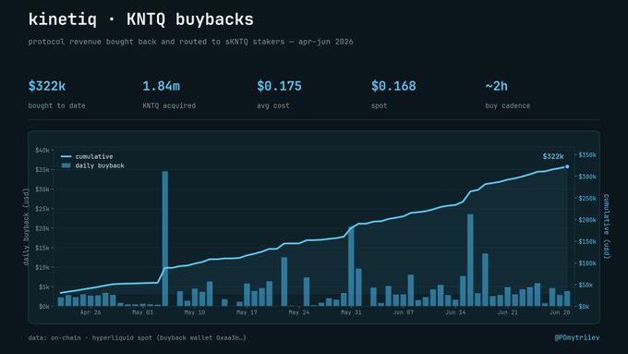Click the $322k bought to date value
The height and width of the screenshot is (354, 628).
(47, 86)
